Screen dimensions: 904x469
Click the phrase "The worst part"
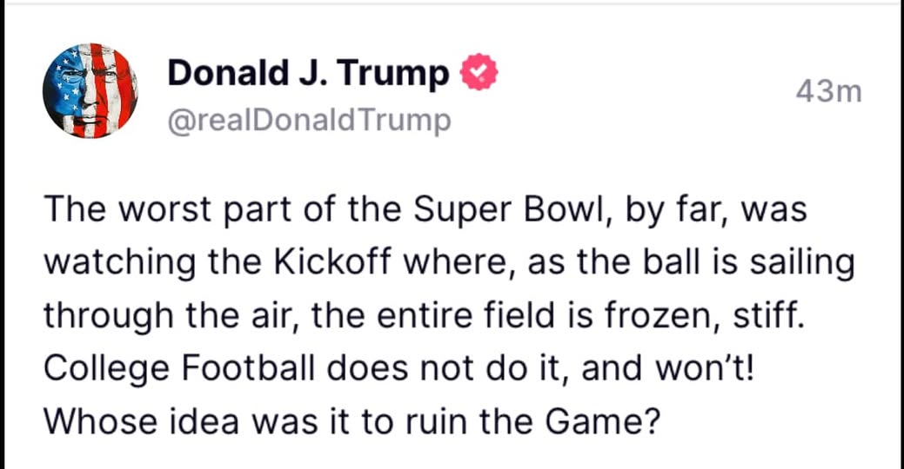[139, 209]
